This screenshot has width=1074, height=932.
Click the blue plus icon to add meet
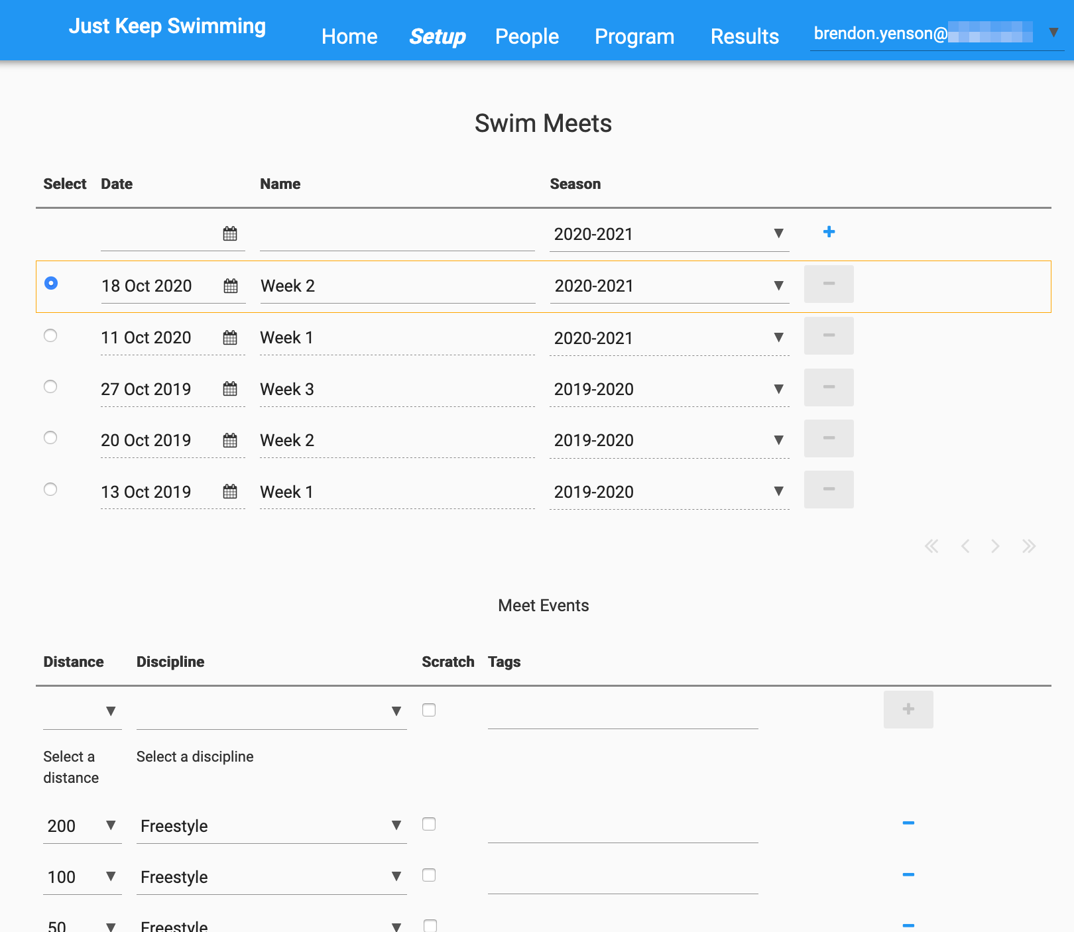[829, 232]
